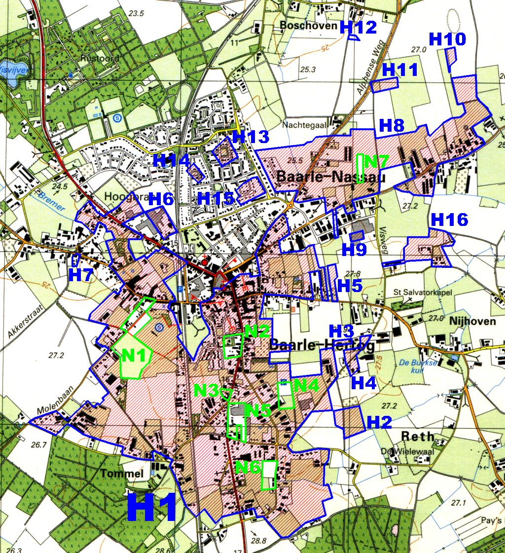Click the blue H9 enclave label
Viewport: 505px width, 553px height.
tap(355, 250)
